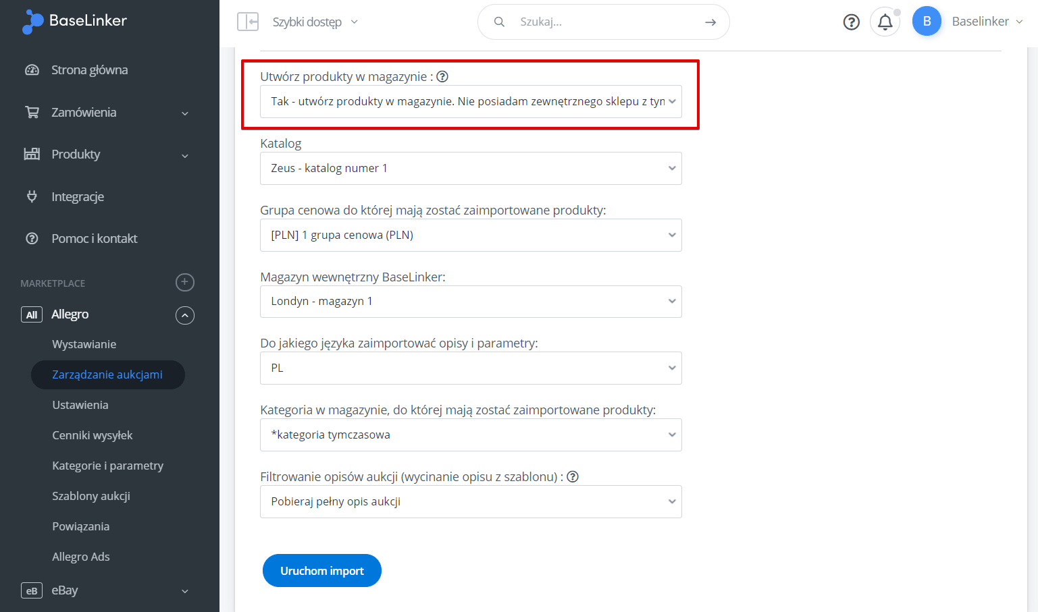The width and height of the screenshot is (1038, 612).
Task: Open the help question mark in top bar
Action: tap(852, 22)
